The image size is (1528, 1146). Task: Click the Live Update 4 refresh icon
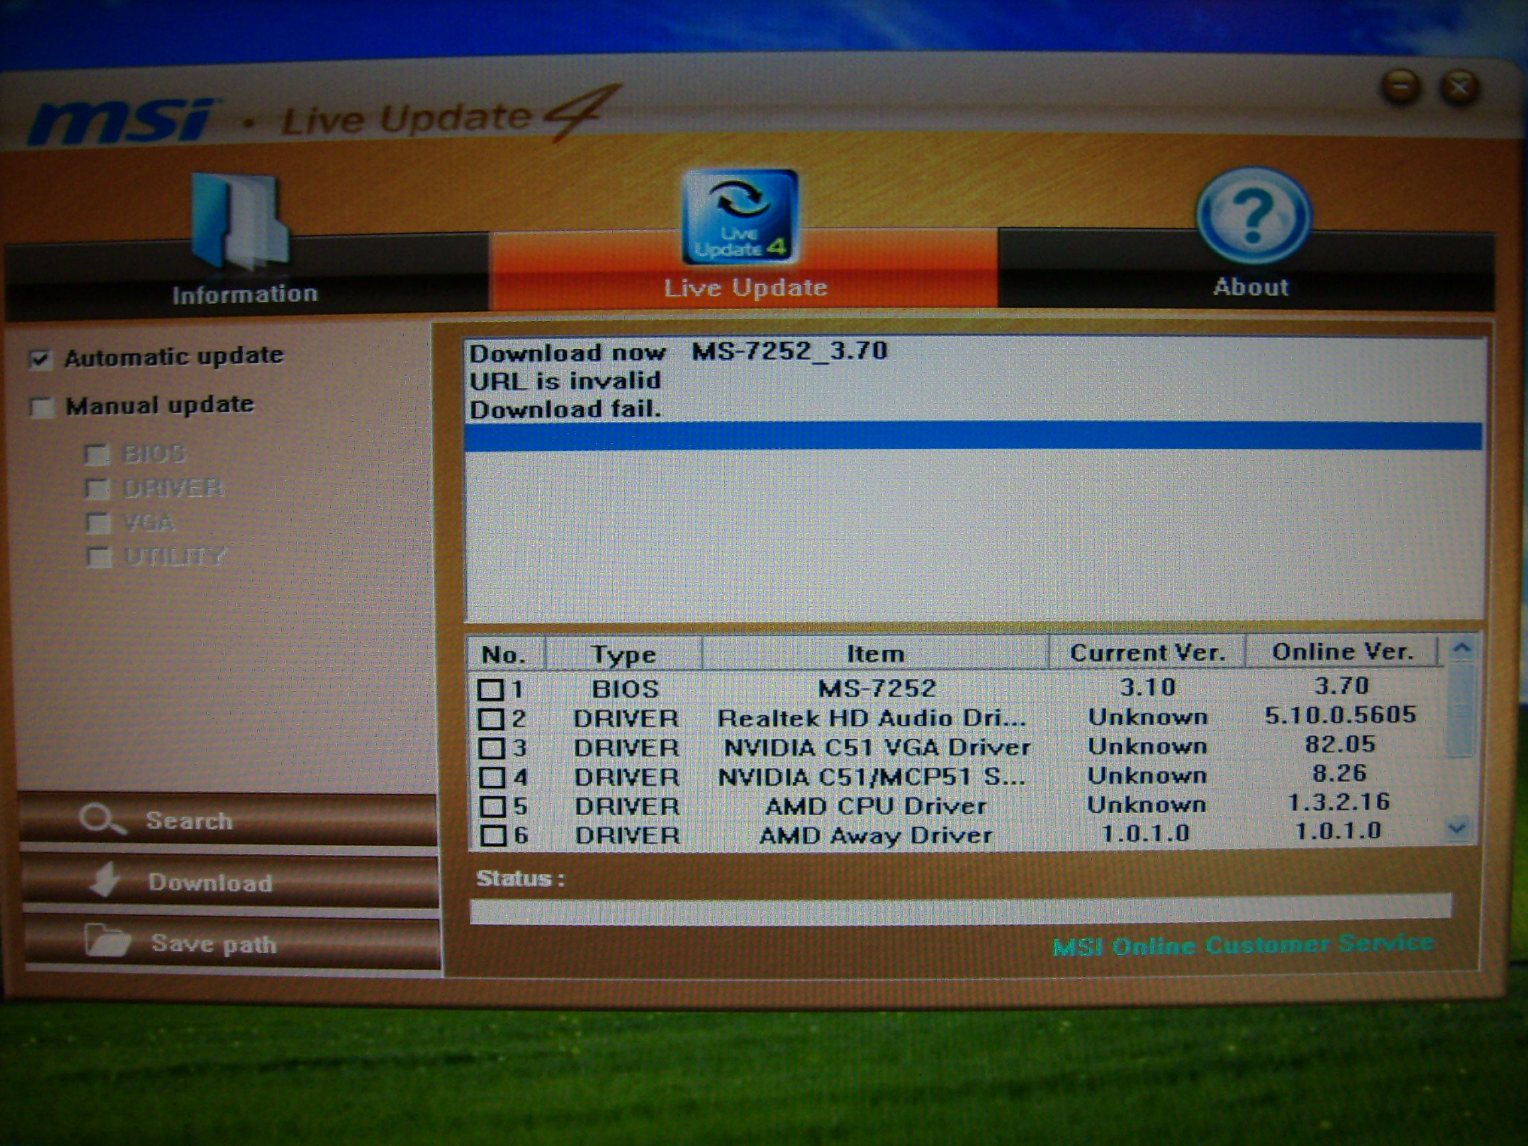tap(740, 216)
